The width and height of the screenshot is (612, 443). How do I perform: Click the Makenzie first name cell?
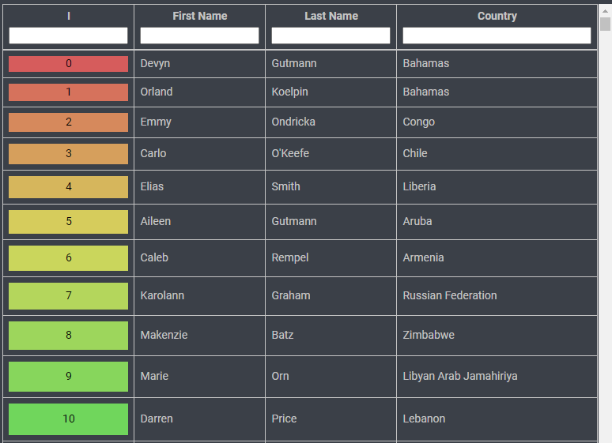(164, 336)
